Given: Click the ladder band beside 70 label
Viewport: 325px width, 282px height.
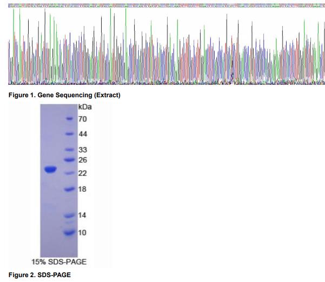Looking at the screenshot, I should (69, 119).
